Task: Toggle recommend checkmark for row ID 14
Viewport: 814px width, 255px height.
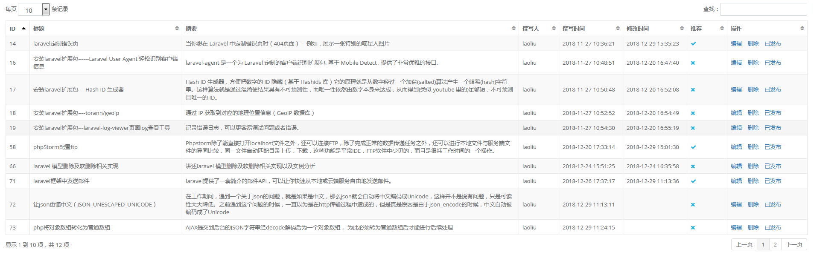Action: click(x=693, y=44)
